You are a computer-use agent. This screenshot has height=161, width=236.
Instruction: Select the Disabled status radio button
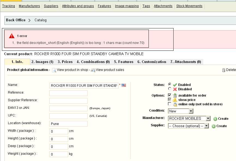pos(170,89)
